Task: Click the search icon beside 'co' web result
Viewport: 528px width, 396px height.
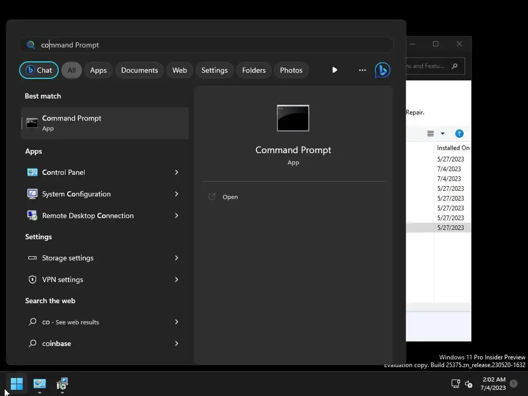Action: tap(32, 322)
